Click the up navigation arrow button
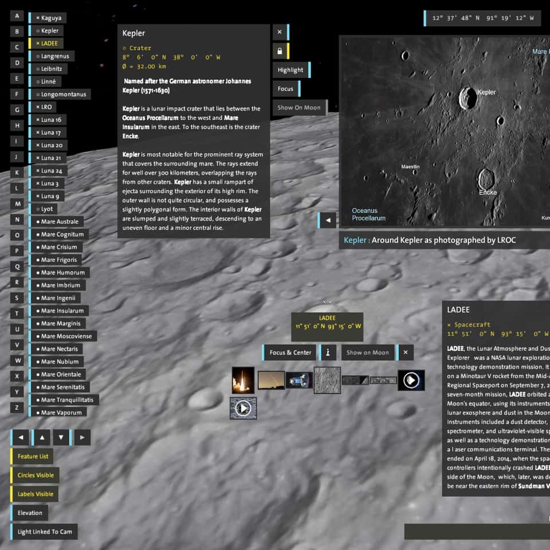 click(x=41, y=437)
